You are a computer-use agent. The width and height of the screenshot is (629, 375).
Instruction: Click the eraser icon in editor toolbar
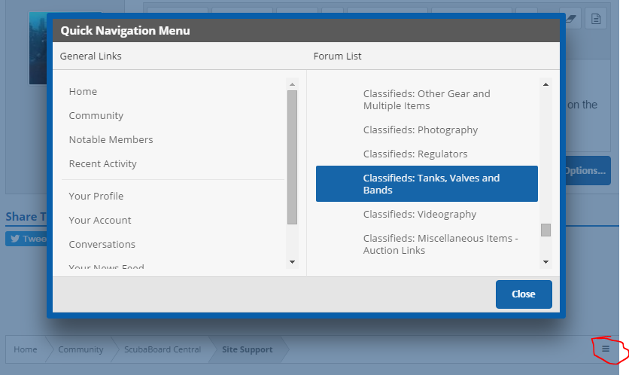tap(571, 19)
